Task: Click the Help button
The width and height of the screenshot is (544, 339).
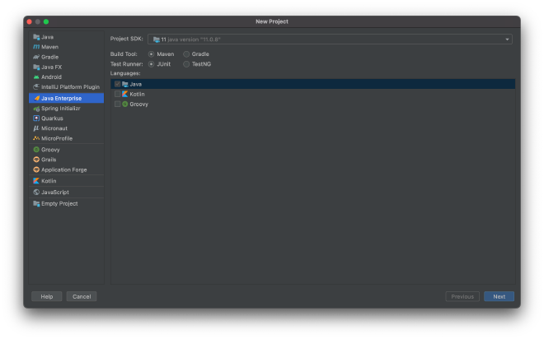Action: 46,296
